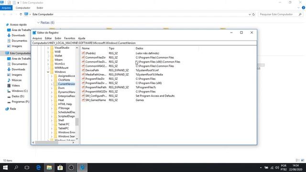Open Microsoft Store from taskbar
The width and height of the screenshot is (306, 172).
60,168
